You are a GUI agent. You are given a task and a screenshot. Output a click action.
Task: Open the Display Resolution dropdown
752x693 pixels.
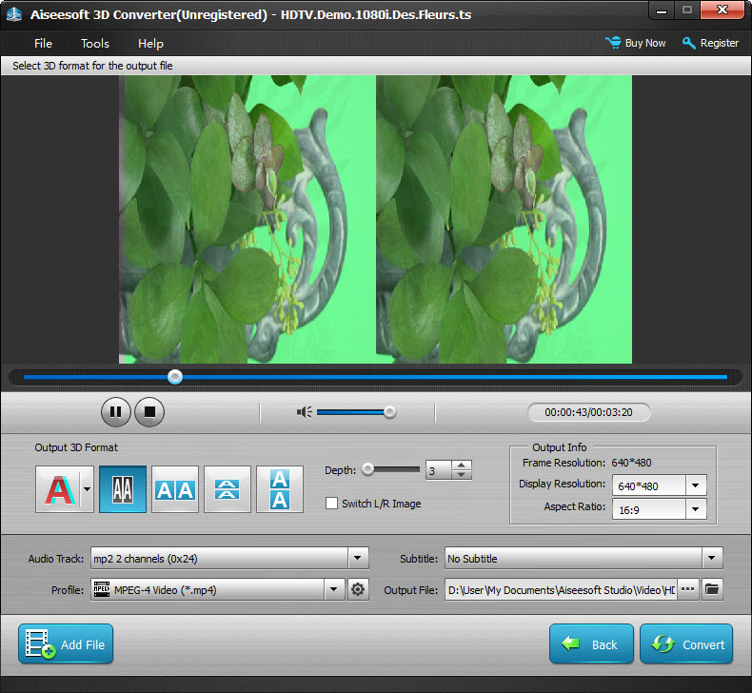click(x=696, y=485)
